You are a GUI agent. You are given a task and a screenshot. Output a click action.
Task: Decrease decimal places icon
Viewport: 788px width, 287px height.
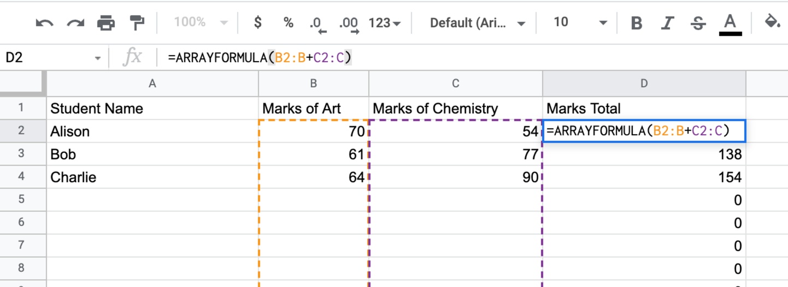point(317,24)
